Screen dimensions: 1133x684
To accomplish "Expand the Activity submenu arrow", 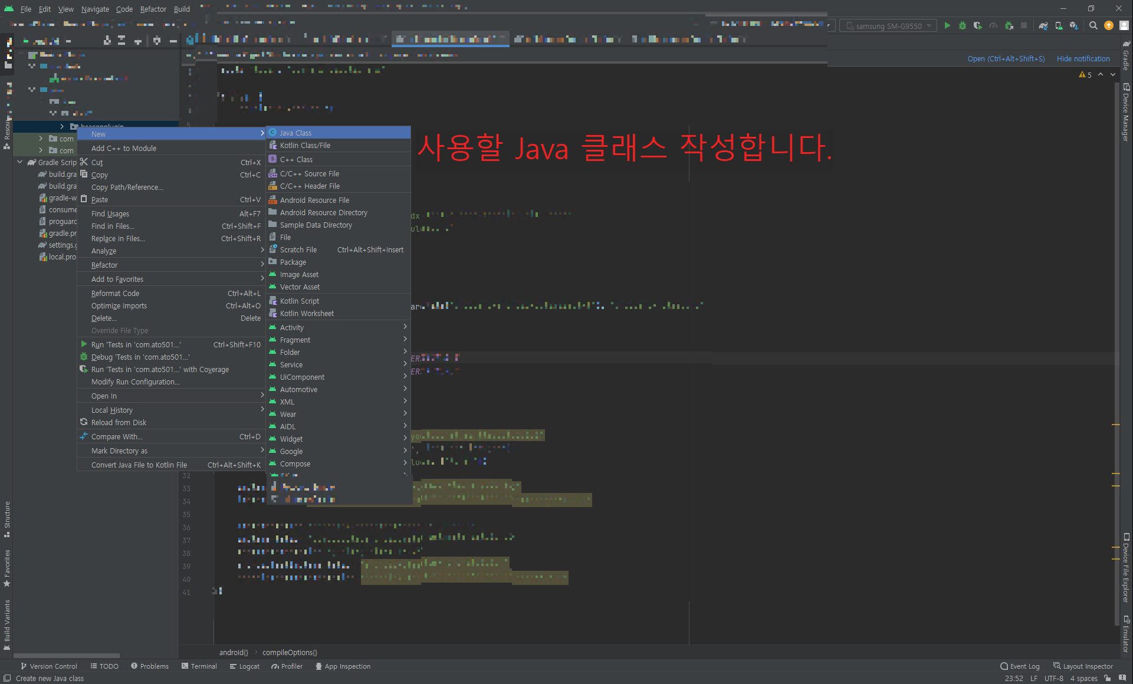I will click(405, 327).
